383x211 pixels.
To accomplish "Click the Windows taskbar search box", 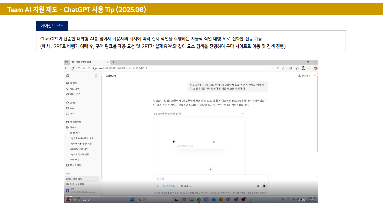I will click(x=154, y=199).
